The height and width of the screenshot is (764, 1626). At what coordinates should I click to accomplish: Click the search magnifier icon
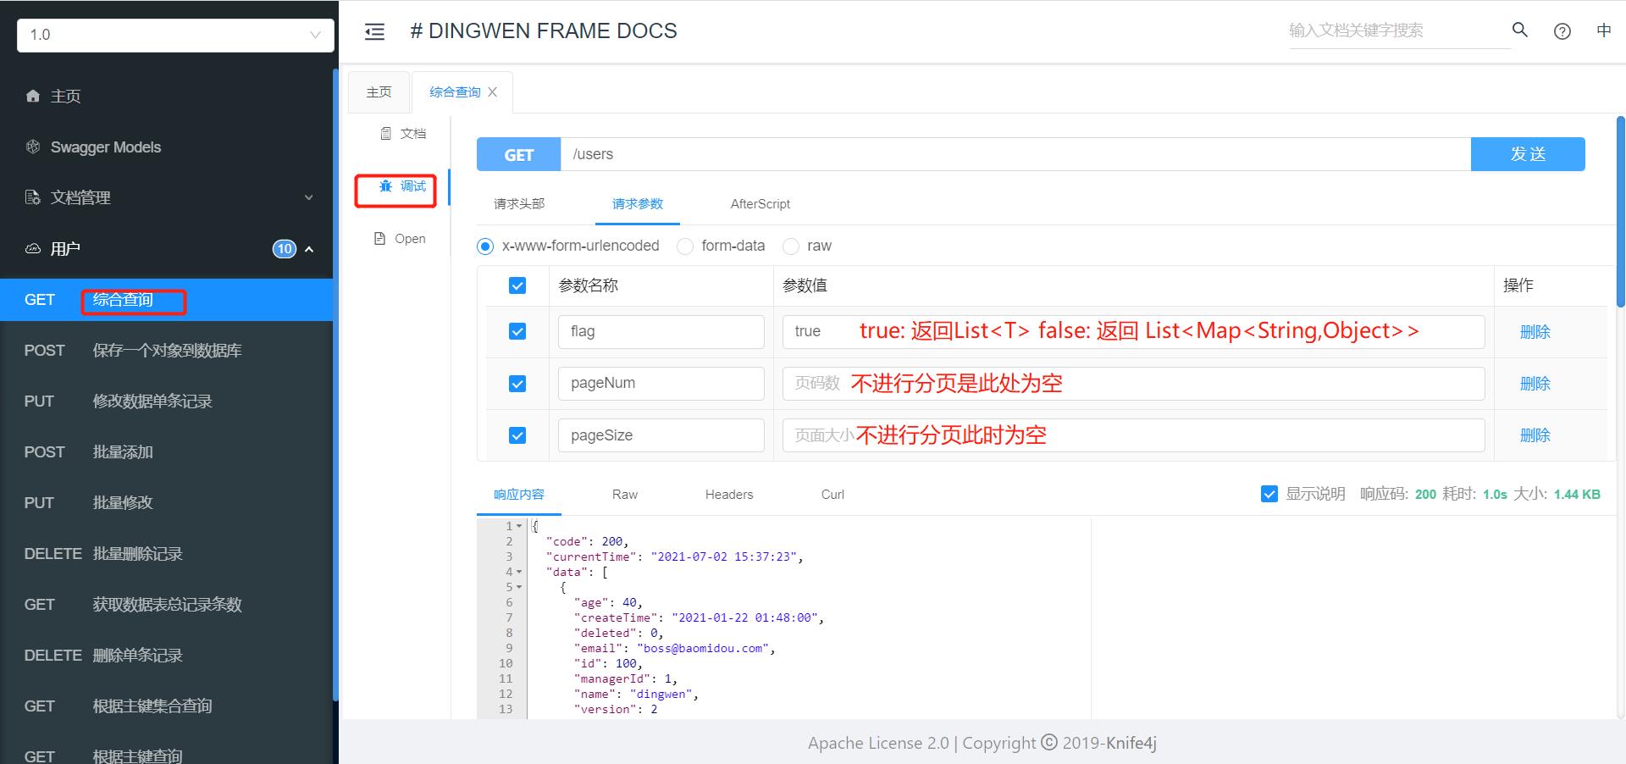(x=1520, y=30)
